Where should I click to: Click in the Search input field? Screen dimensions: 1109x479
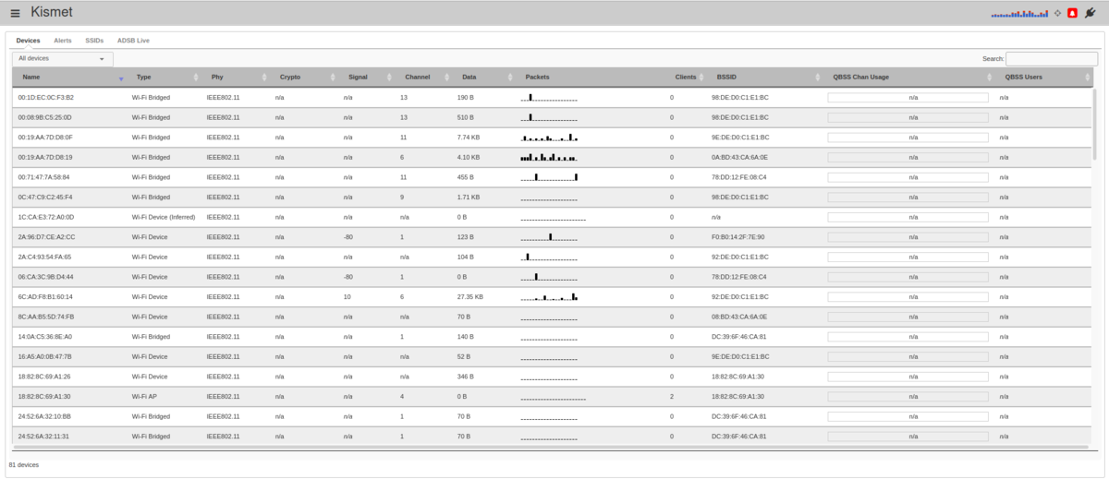[1051, 58]
